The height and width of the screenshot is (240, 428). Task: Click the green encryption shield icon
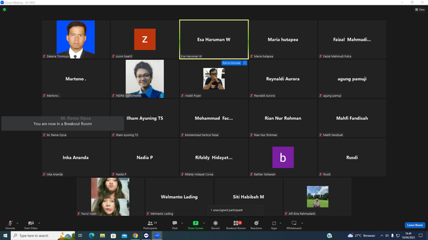point(5,9)
